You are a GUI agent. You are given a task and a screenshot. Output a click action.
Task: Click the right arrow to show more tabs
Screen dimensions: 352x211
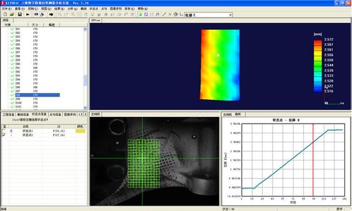coord(85,115)
